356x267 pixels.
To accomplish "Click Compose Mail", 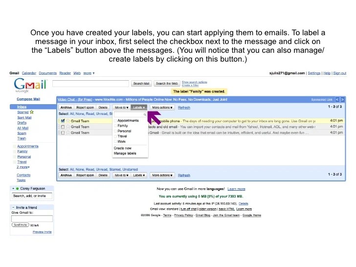I will click(x=28, y=99).
